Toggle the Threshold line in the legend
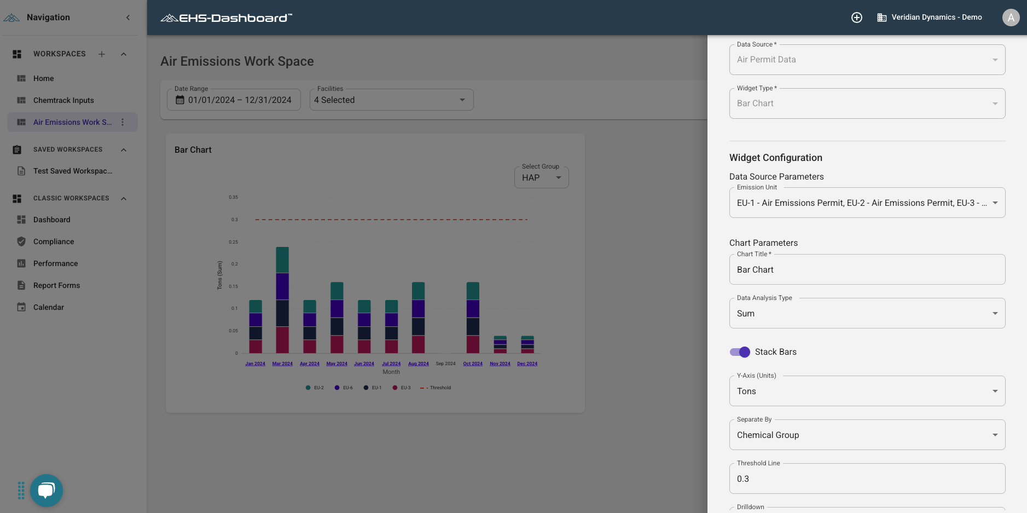The width and height of the screenshot is (1027, 513). tap(435, 388)
